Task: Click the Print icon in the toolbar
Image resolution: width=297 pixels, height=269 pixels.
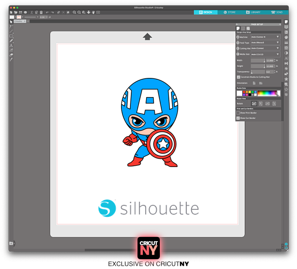Action: point(25,12)
